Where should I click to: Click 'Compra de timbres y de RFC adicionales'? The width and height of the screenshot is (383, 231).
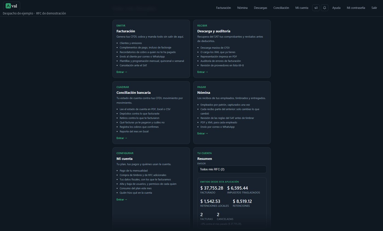click(143, 175)
